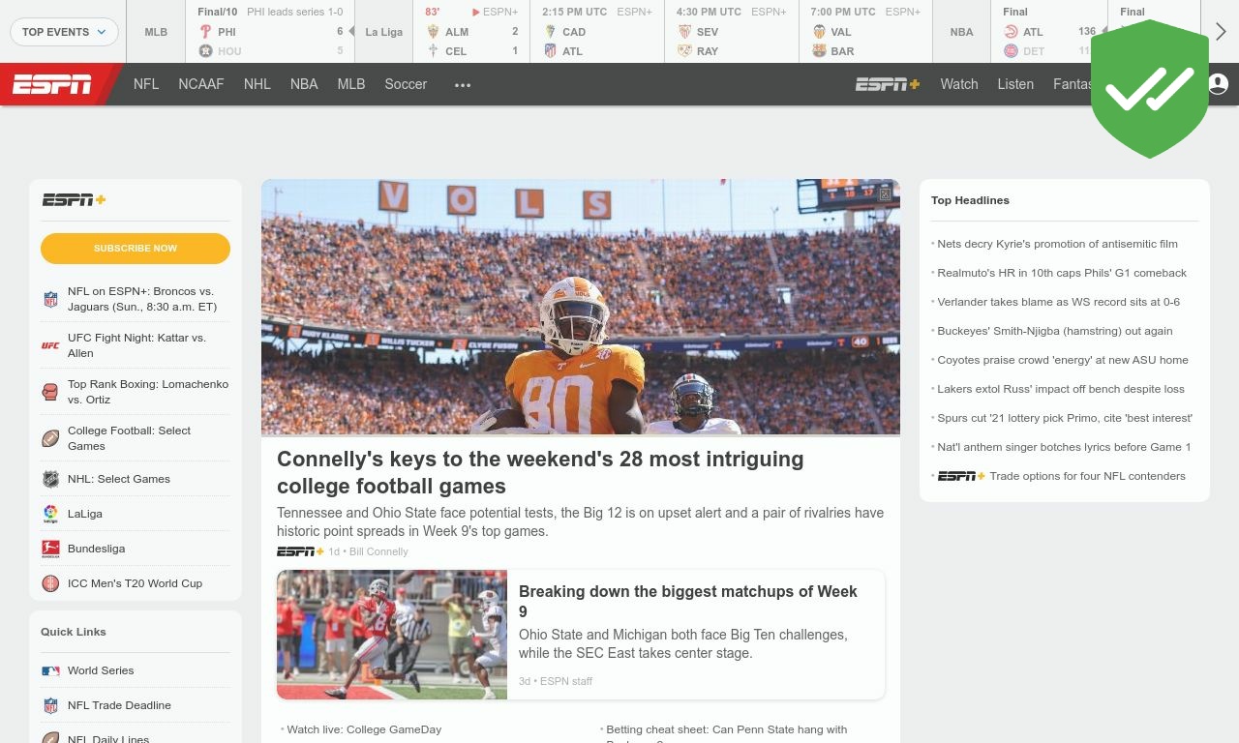Close the ad marker on hero image
The width and height of the screenshot is (1239, 743).
tap(885, 194)
